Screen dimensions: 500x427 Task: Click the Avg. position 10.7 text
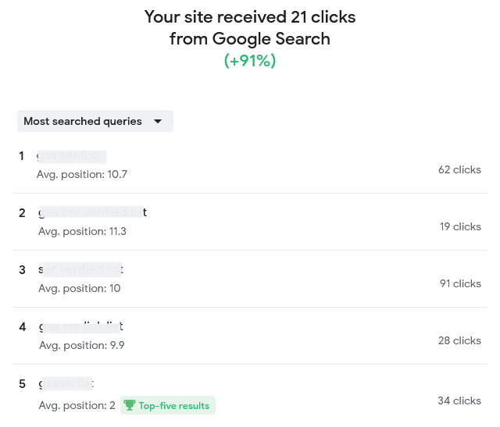coord(82,174)
